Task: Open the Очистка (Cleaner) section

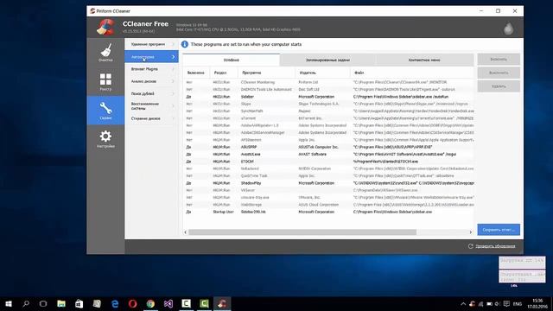Action: [105, 52]
